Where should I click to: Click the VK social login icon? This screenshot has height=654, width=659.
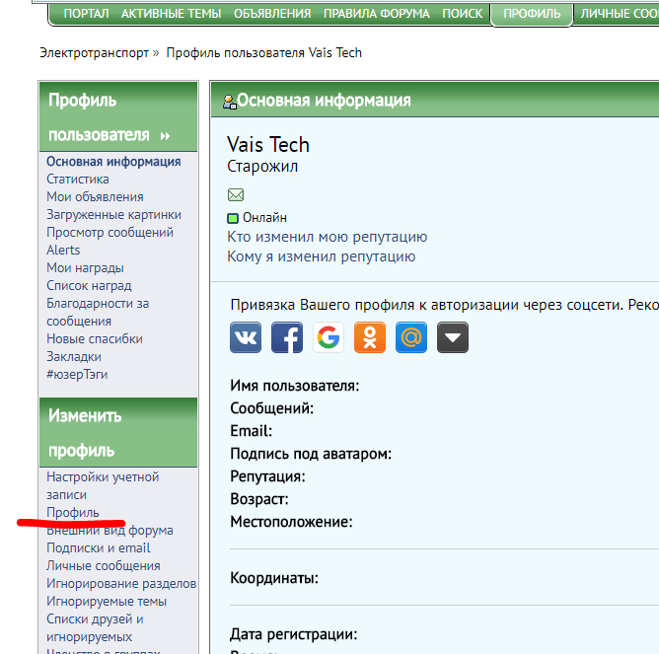click(x=246, y=337)
